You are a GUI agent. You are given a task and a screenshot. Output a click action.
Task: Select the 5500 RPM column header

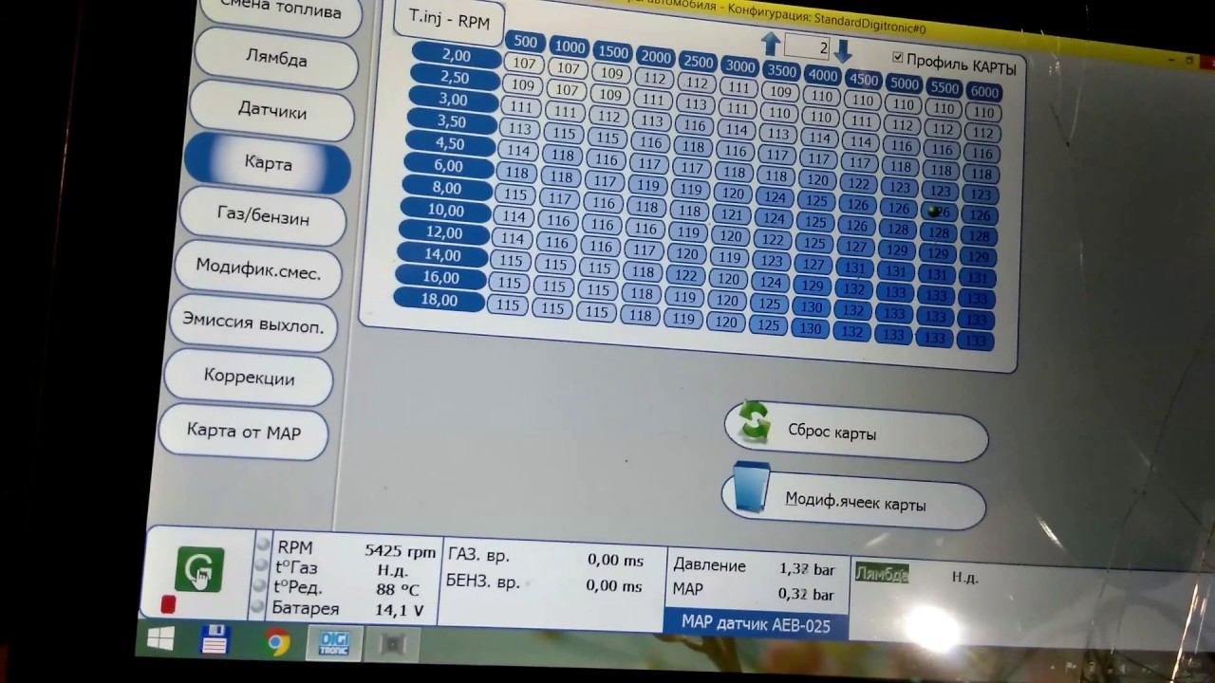click(x=944, y=87)
